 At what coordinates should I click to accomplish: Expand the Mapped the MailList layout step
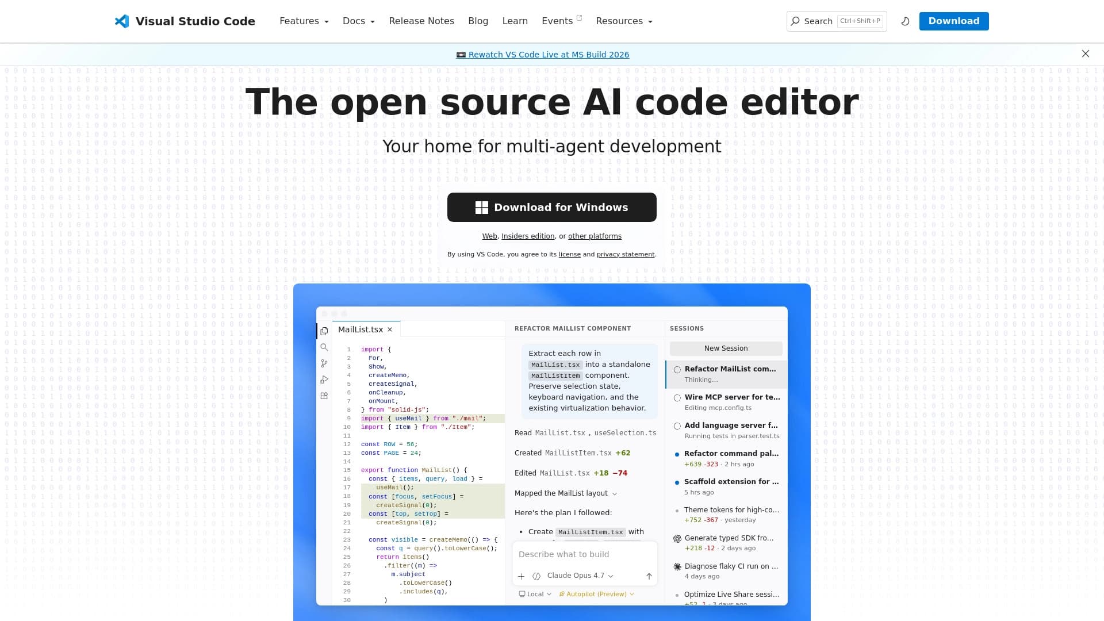click(x=566, y=493)
